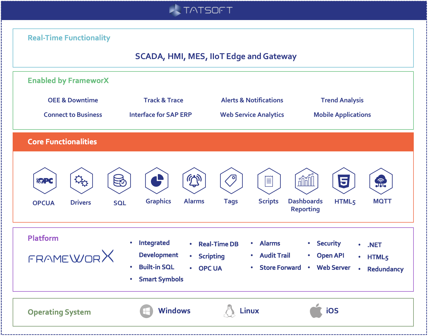This screenshot has height=336, width=428.
Task: Click the Linux penguin icon
Action: (x=230, y=311)
